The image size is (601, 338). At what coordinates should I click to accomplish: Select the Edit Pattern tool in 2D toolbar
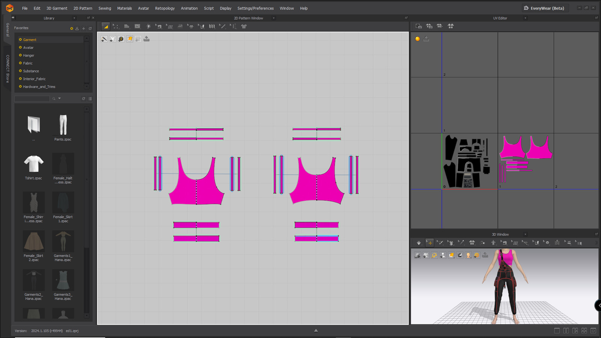[x=106, y=26]
